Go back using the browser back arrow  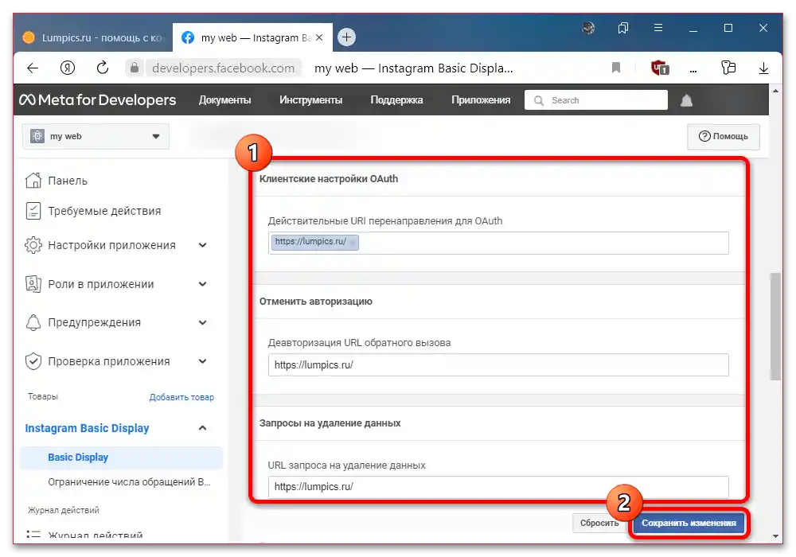coord(33,68)
